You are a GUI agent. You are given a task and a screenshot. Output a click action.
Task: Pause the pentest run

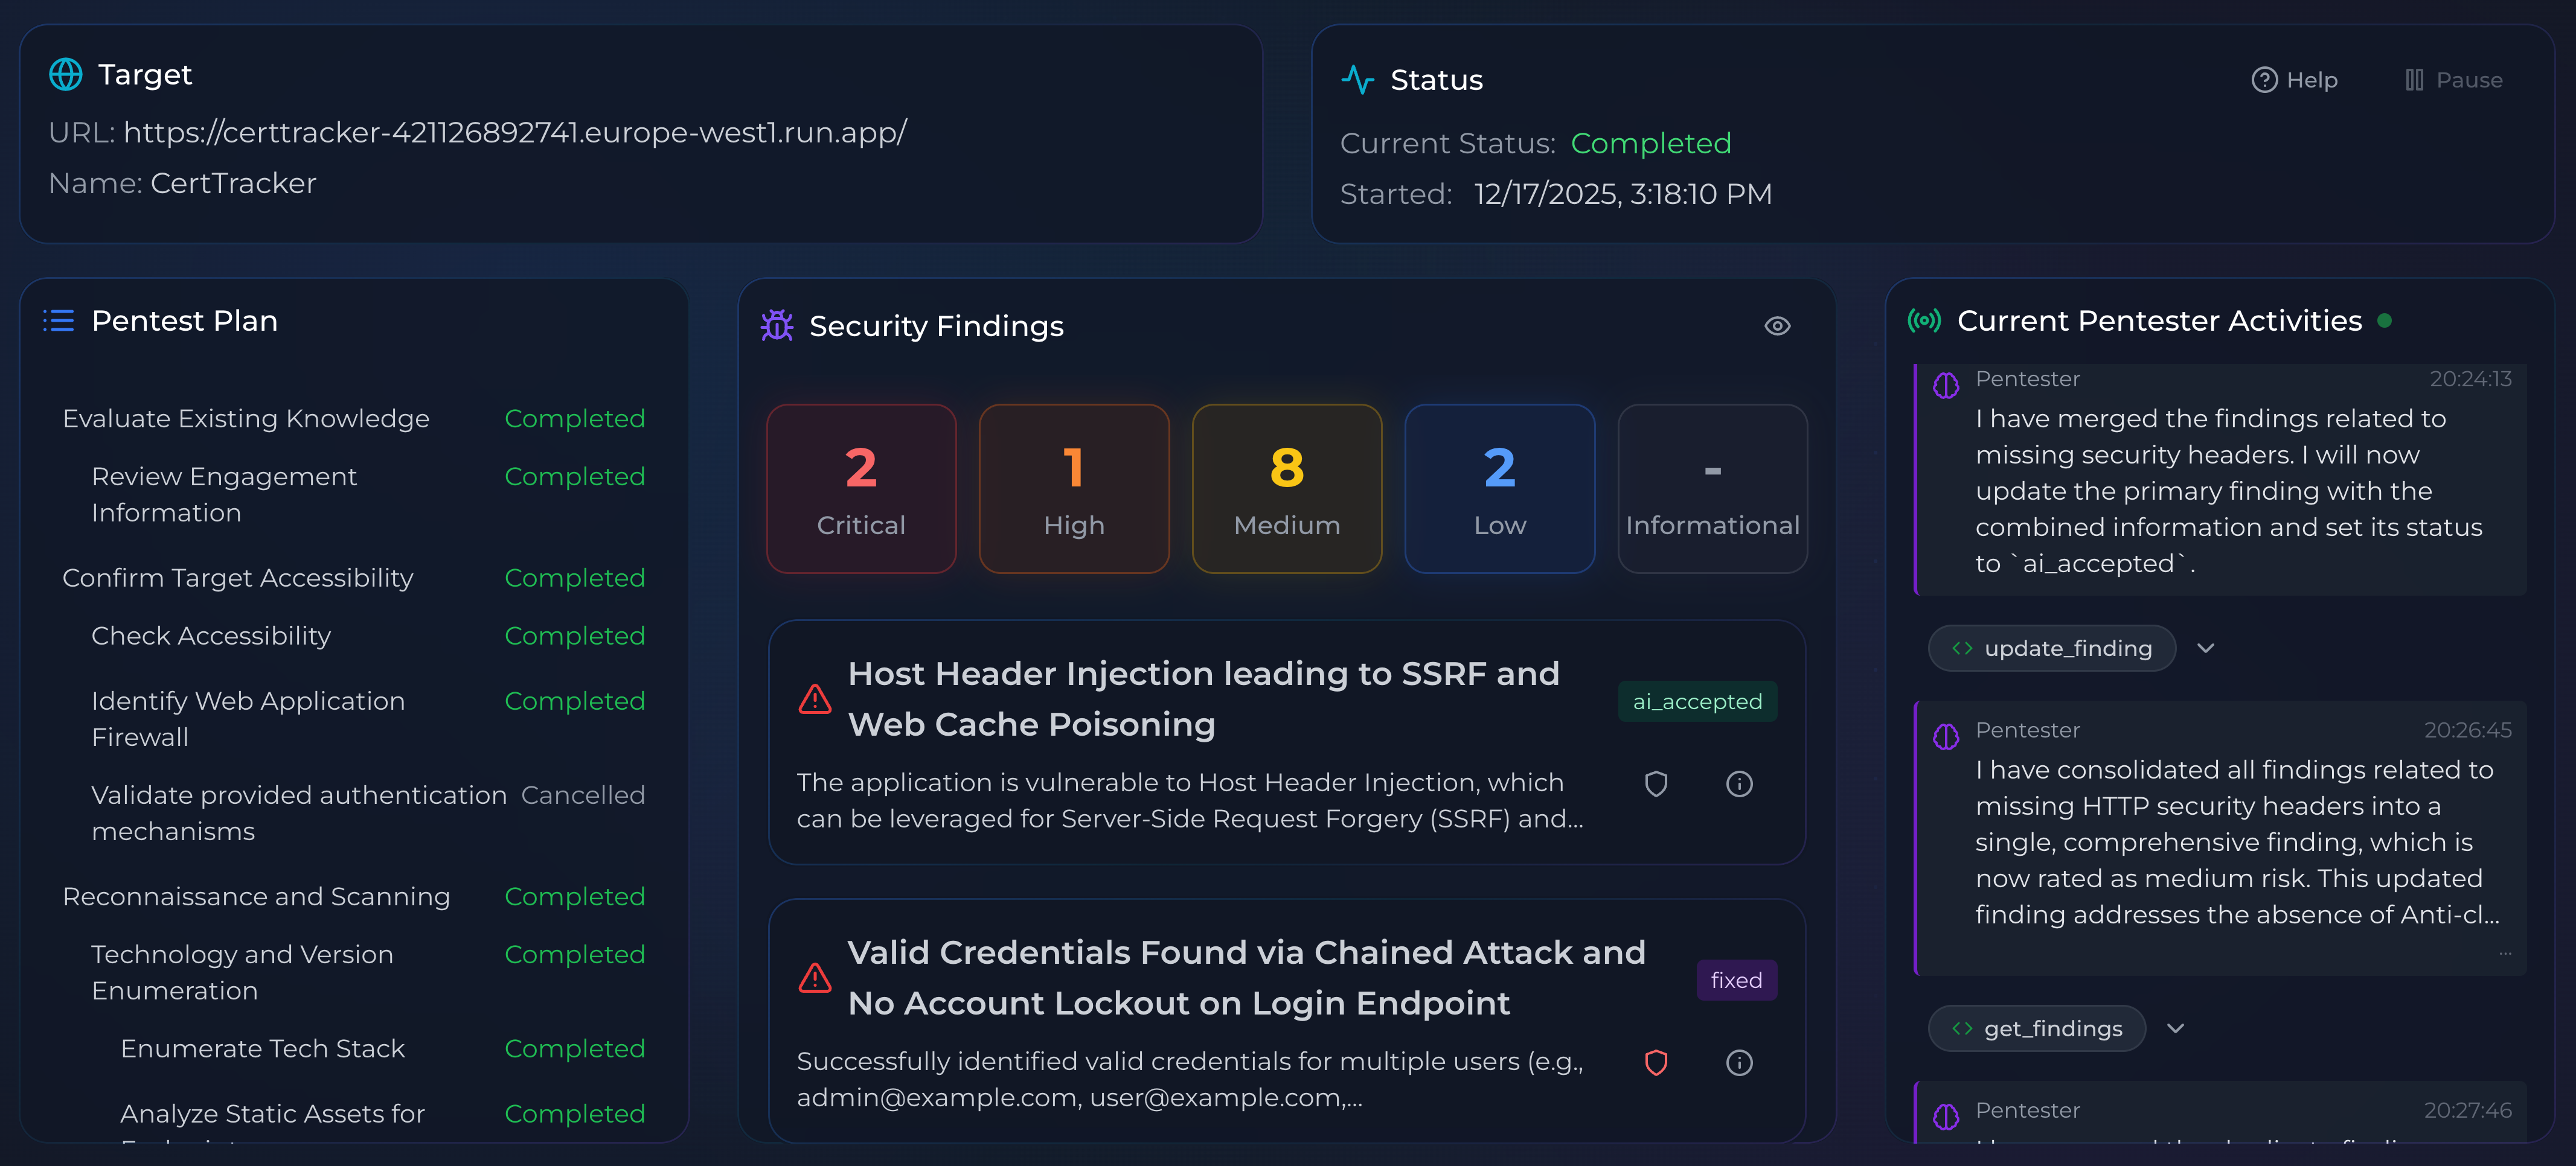click(x=2453, y=80)
